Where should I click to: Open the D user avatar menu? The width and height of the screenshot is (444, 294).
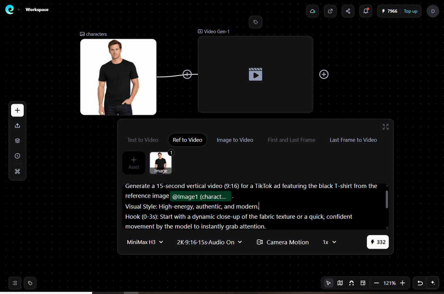[x=433, y=11]
